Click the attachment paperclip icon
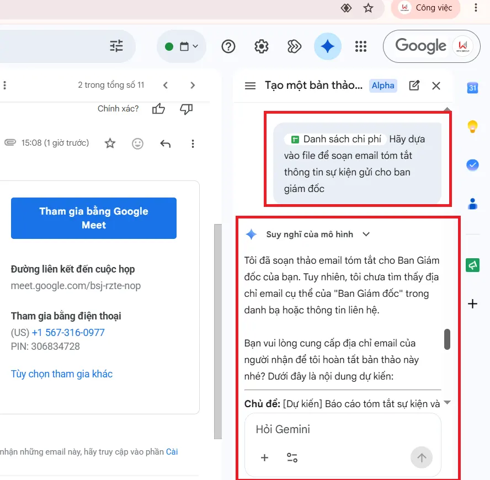The image size is (490, 480). [x=10, y=143]
